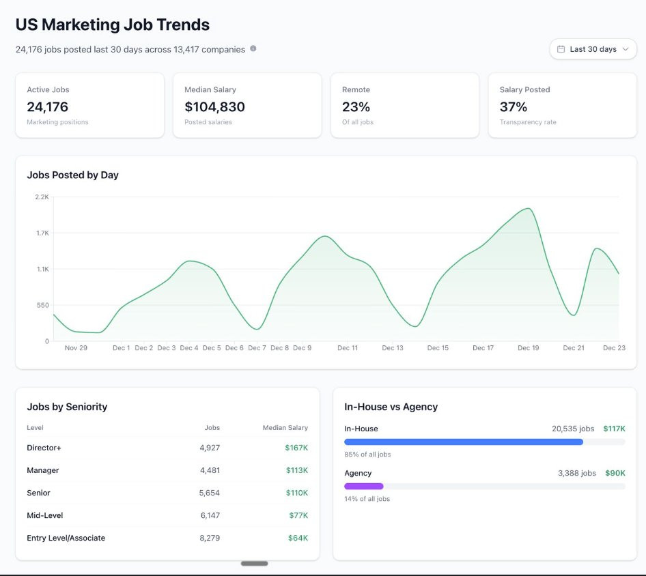This screenshot has height=576, width=646.
Task: Click the $110K median salary value
Action: point(296,493)
